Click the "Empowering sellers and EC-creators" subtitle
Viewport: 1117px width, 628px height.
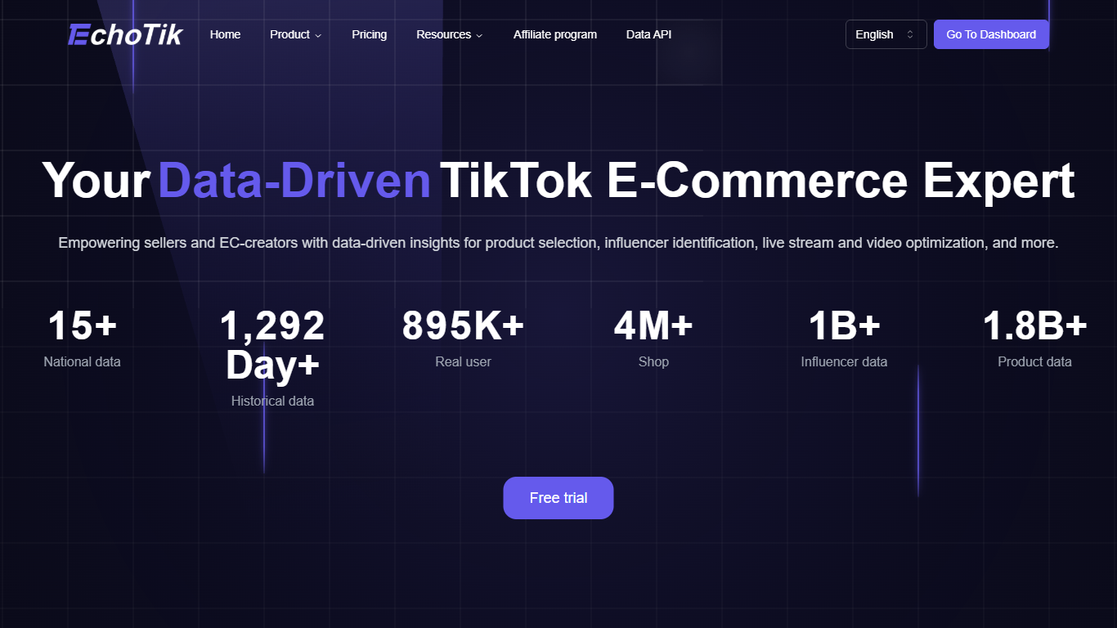(x=558, y=243)
